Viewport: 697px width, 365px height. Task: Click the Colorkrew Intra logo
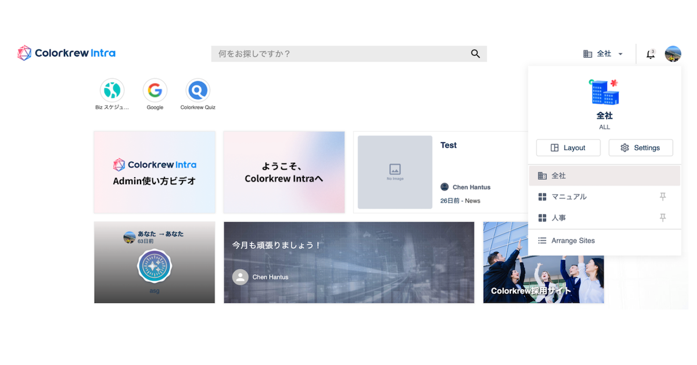point(66,53)
